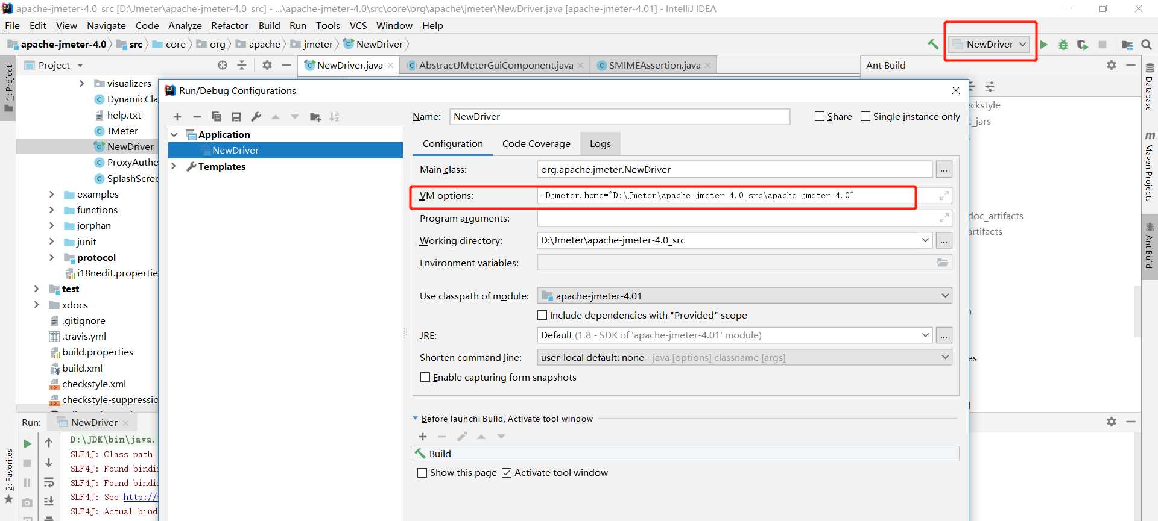Copy configuration icon in dialog toolbar
The width and height of the screenshot is (1158, 521).
pyautogui.click(x=217, y=117)
